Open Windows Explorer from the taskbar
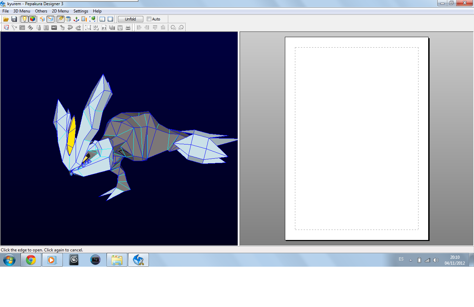Viewport: 474px width, 307px height. [117, 260]
